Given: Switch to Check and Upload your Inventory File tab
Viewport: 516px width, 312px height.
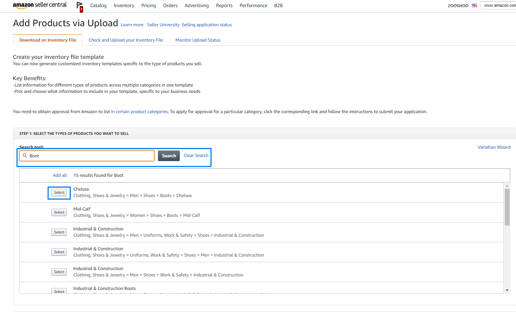Looking at the screenshot, I should tap(126, 40).
